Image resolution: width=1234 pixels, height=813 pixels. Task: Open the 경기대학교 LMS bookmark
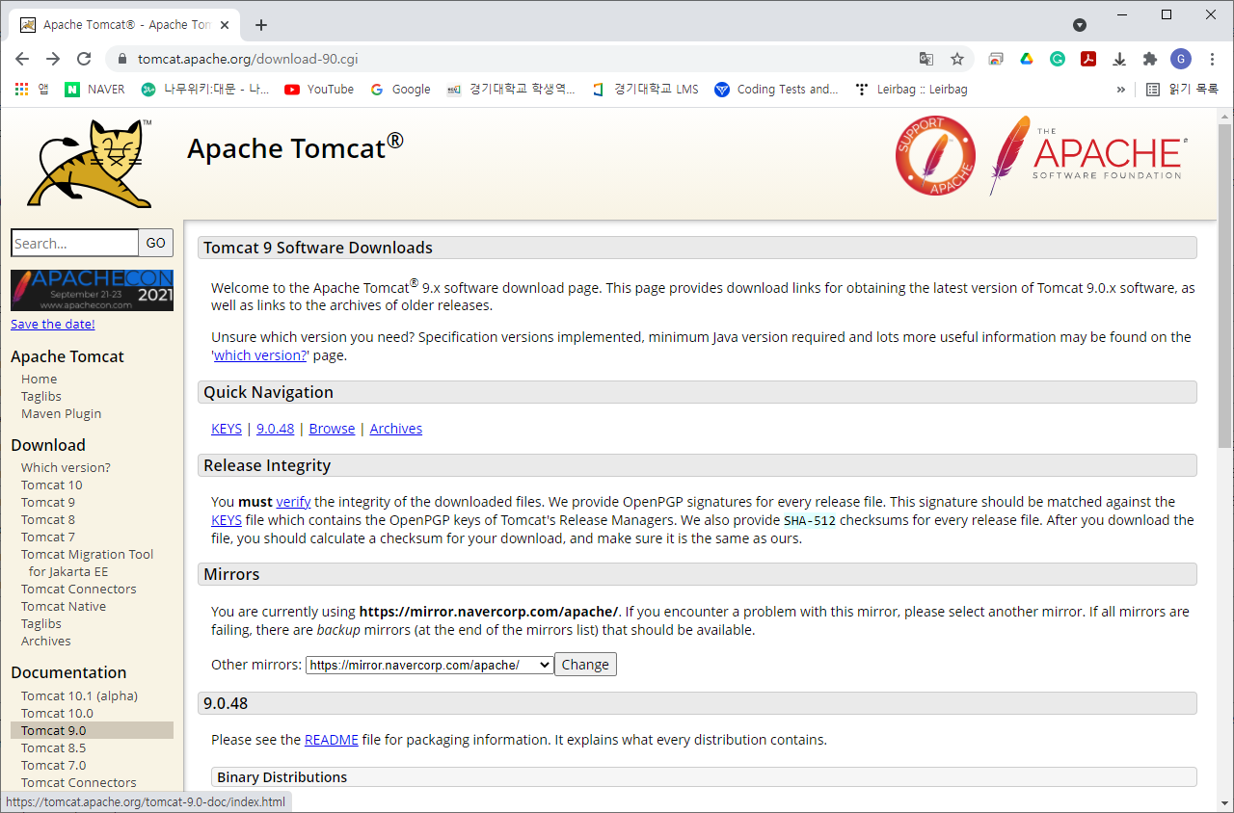[645, 89]
